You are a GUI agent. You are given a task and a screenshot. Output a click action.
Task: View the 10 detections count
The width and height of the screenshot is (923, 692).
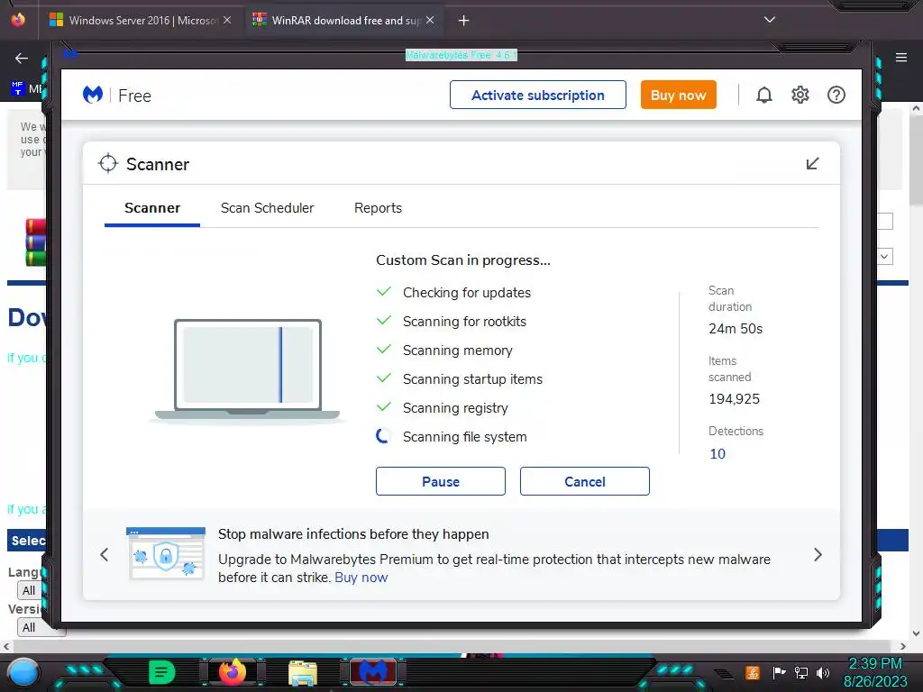click(717, 454)
